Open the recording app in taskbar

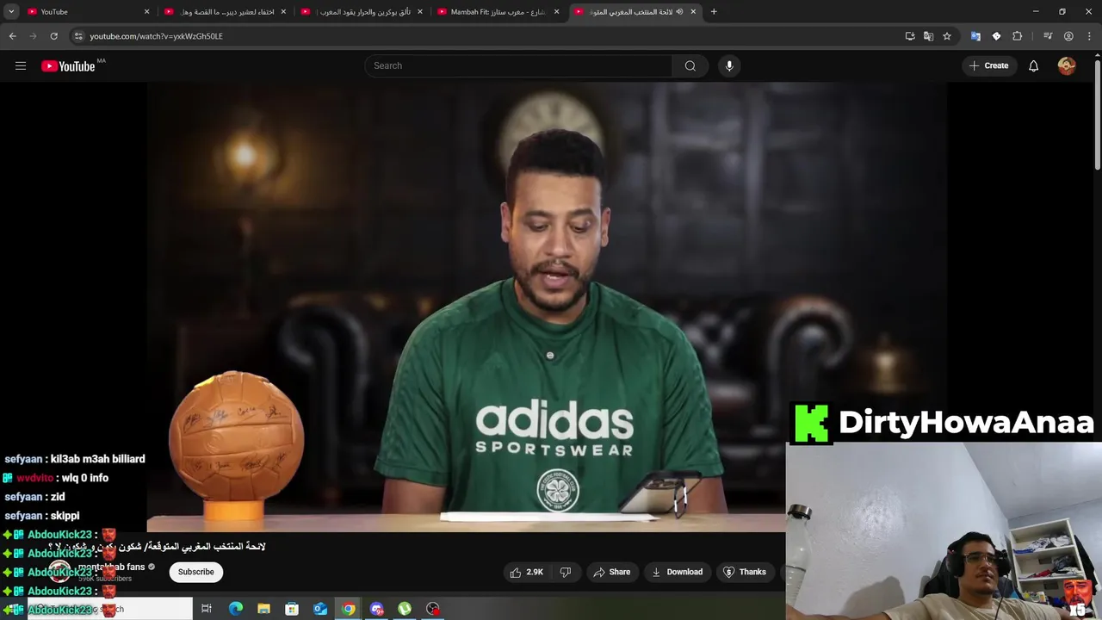(x=433, y=609)
